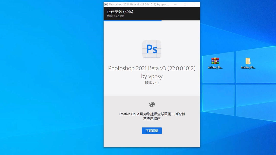Minimize the installer window
This screenshot has width=276, height=155.
[x=175, y=4]
